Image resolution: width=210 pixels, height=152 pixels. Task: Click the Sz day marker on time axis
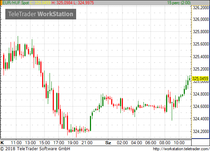[x=108, y=143]
